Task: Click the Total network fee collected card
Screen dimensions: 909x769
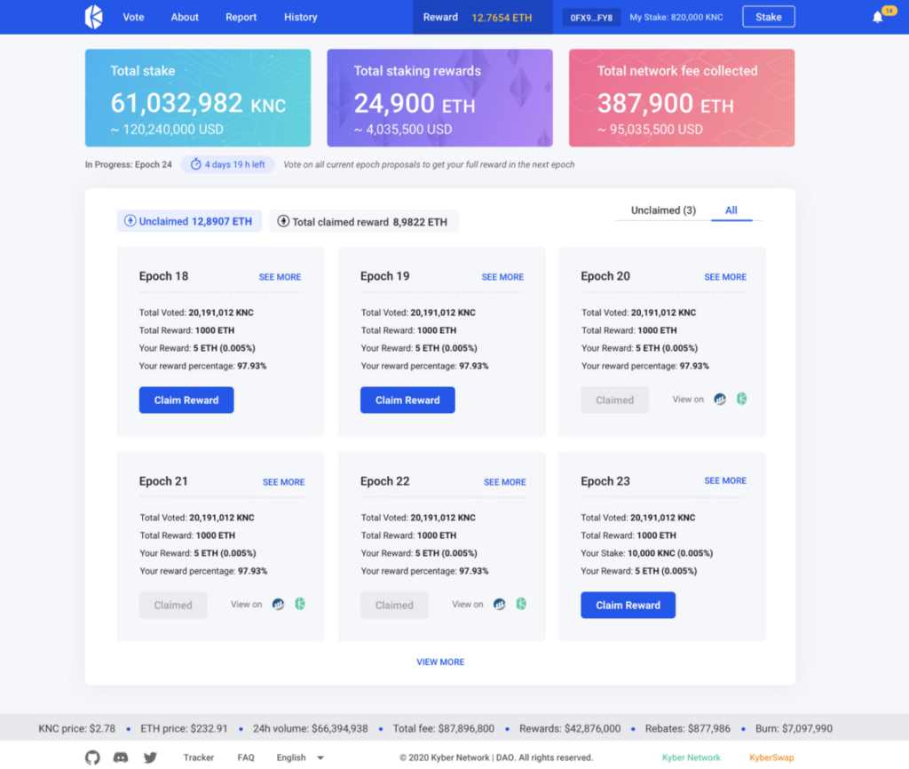Action: 682,98
